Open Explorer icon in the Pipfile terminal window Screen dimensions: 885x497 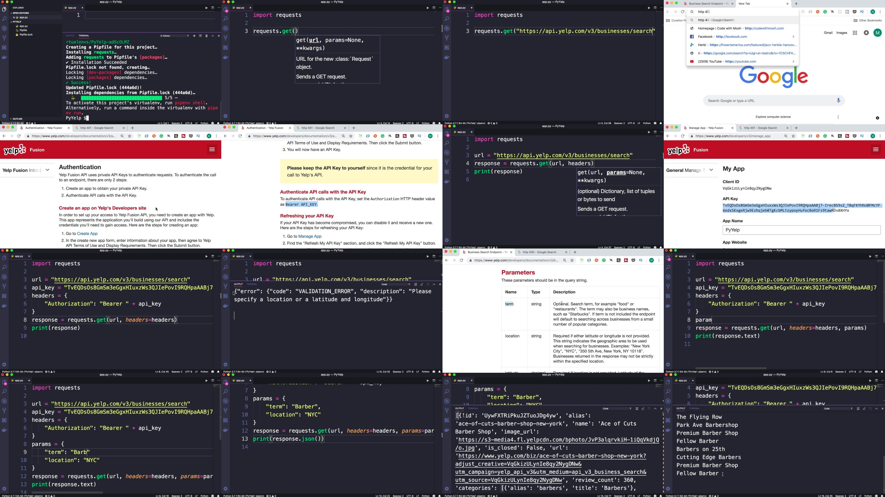pos(4,9)
